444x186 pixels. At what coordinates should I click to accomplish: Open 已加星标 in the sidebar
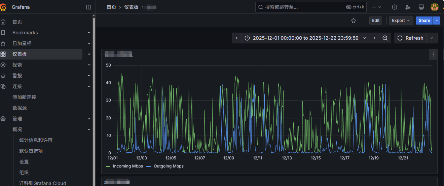tap(22, 43)
